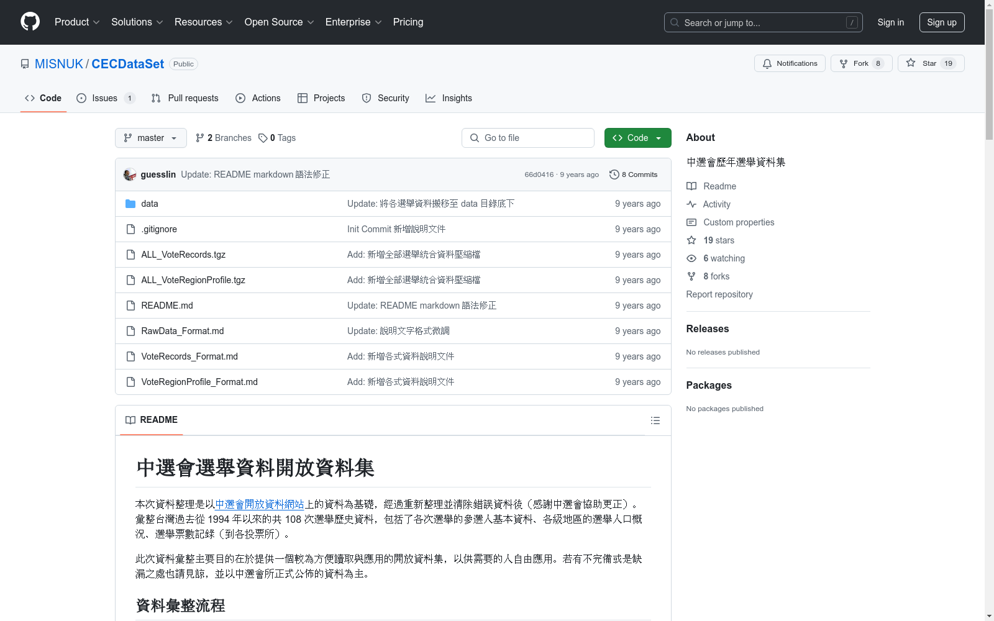Open the MISNUK owner link

pos(59,64)
